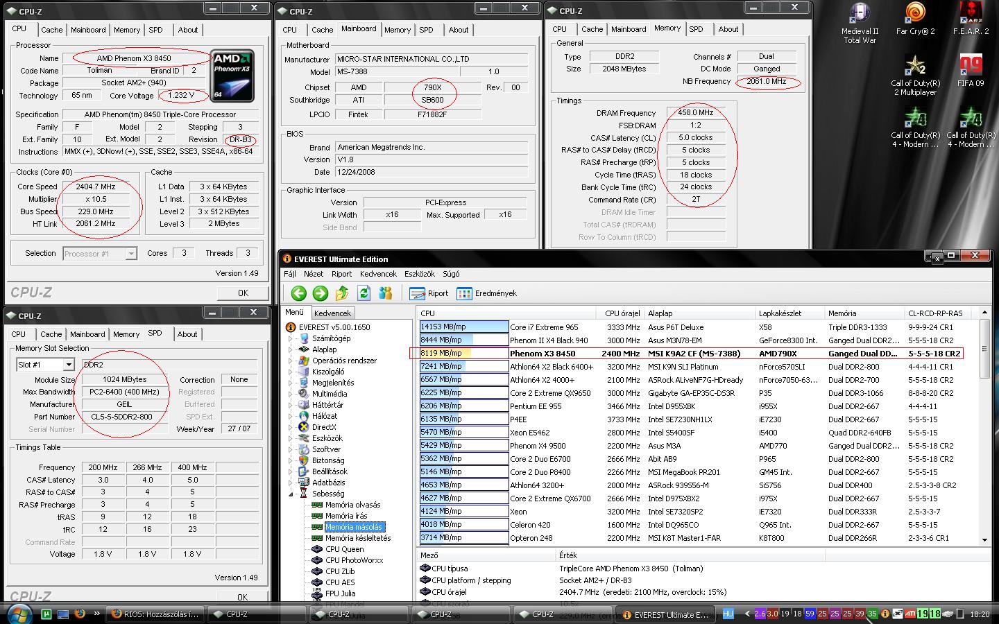The width and height of the screenshot is (999, 624).
Task: Open the Fájl menu in EVEREST
Action: pyautogui.click(x=290, y=274)
